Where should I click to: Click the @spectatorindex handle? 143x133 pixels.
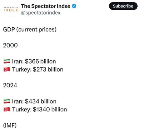click(41, 13)
